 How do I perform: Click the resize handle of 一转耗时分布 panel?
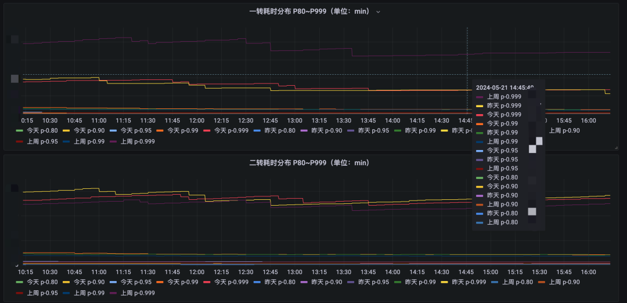(616, 148)
